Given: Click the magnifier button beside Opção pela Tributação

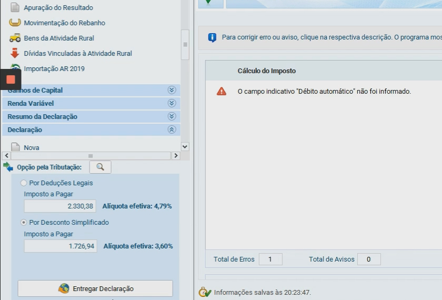Looking at the screenshot, I should (100, 167).
